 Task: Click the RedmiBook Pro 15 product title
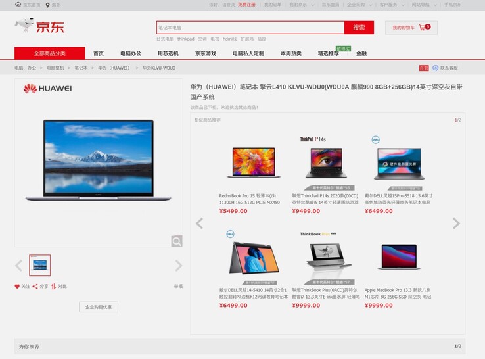pos(249,199)
